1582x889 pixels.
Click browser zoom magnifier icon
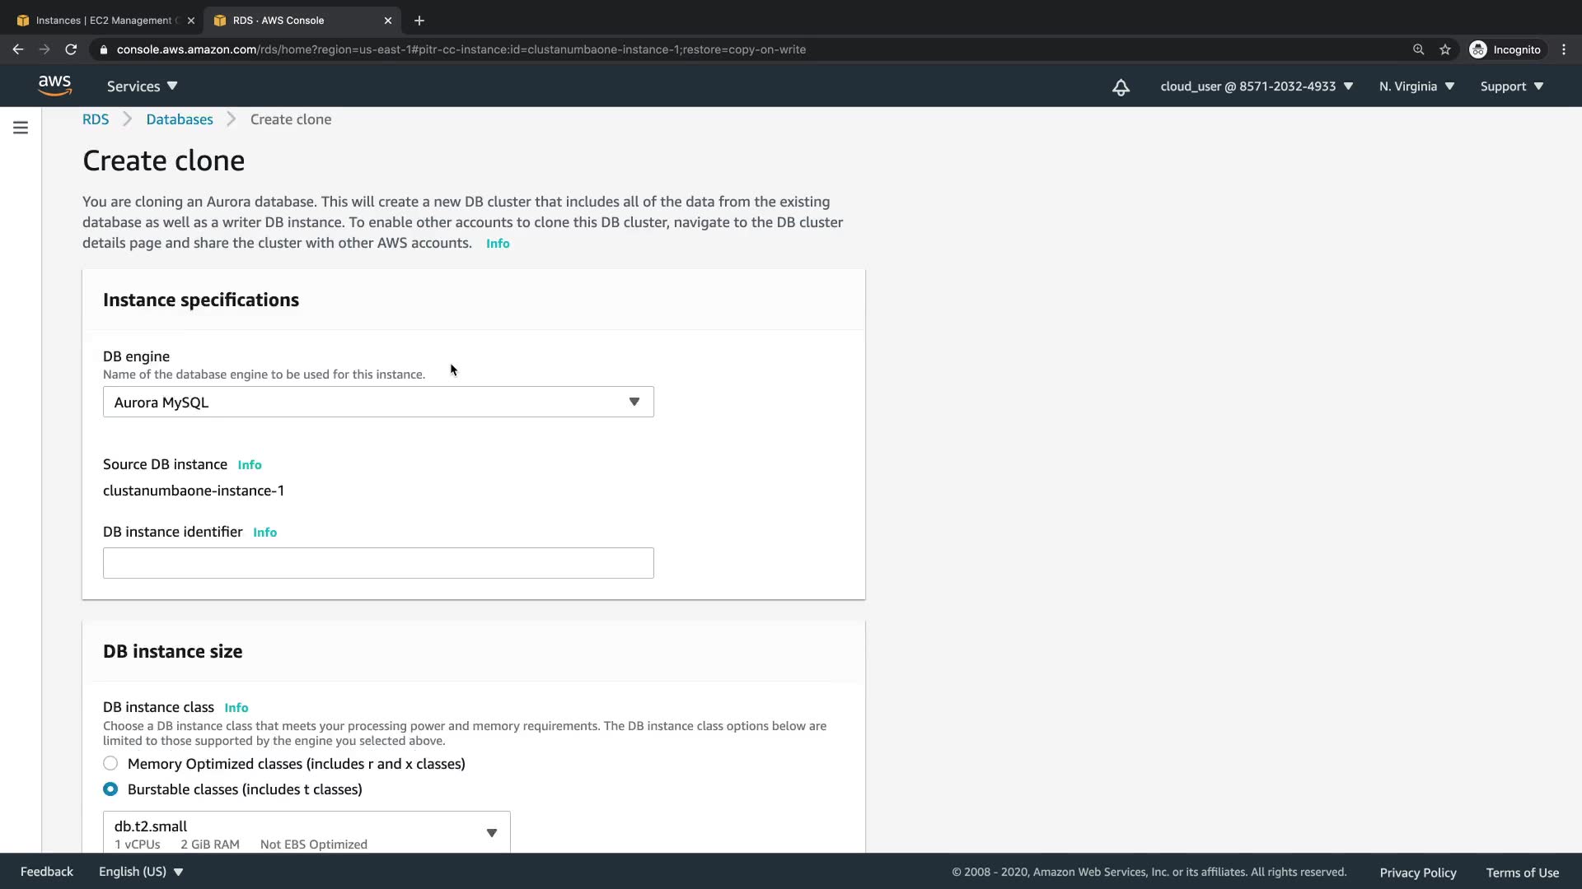1418,49
